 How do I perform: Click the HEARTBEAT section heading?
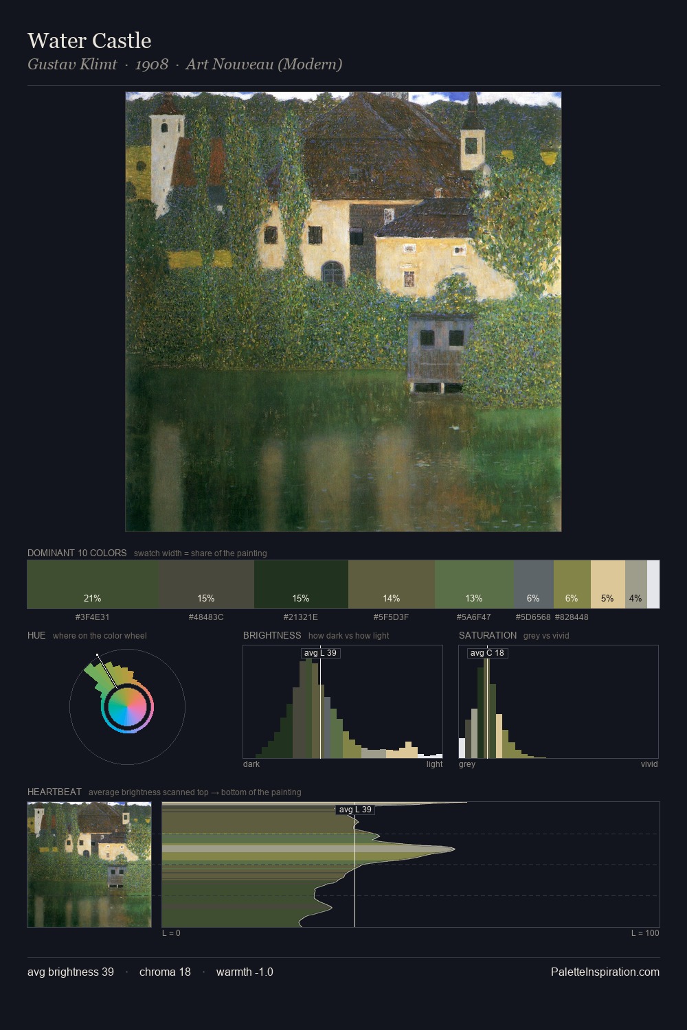pos(54,792)
